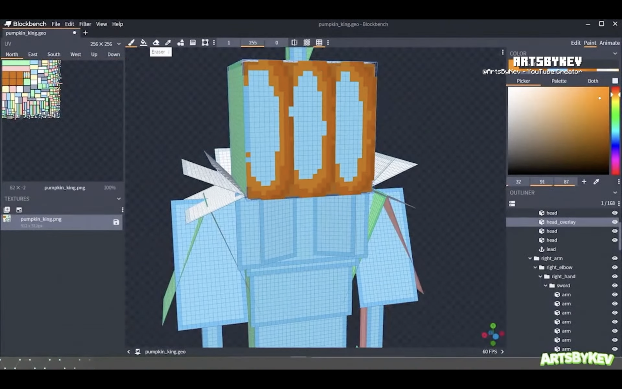The width and height of the screenshot is (622, 389).
Task: Select the Paint Brush tool
Action: [x=132, y=43]
